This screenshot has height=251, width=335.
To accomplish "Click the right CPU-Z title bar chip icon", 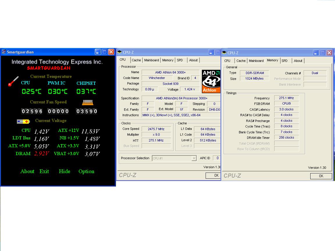I will (224, 53).
